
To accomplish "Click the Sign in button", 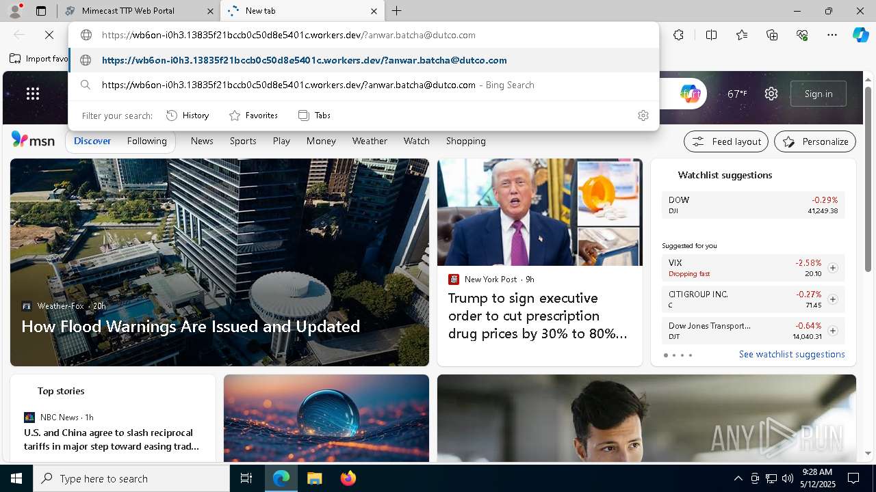I will [819, 94].
